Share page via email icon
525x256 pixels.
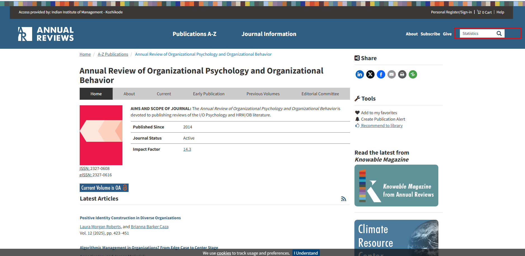391,74
